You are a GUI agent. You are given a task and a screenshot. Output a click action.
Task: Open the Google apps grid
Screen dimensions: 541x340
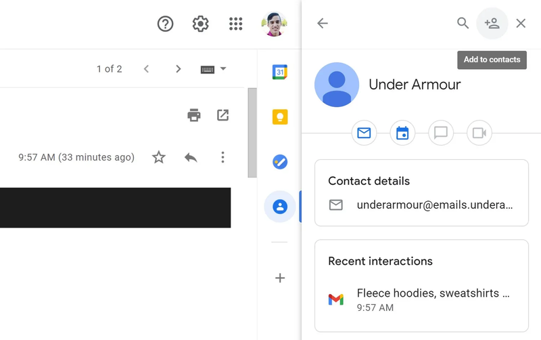pyautogui.click(x=235, y=24)
